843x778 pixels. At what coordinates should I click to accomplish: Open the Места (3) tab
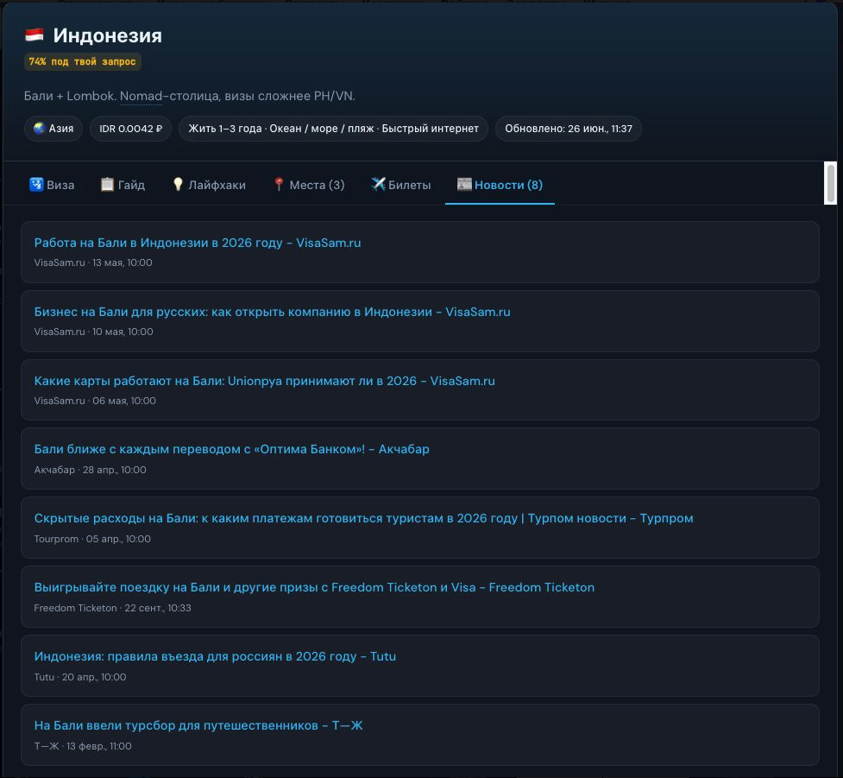coord(309,185)
